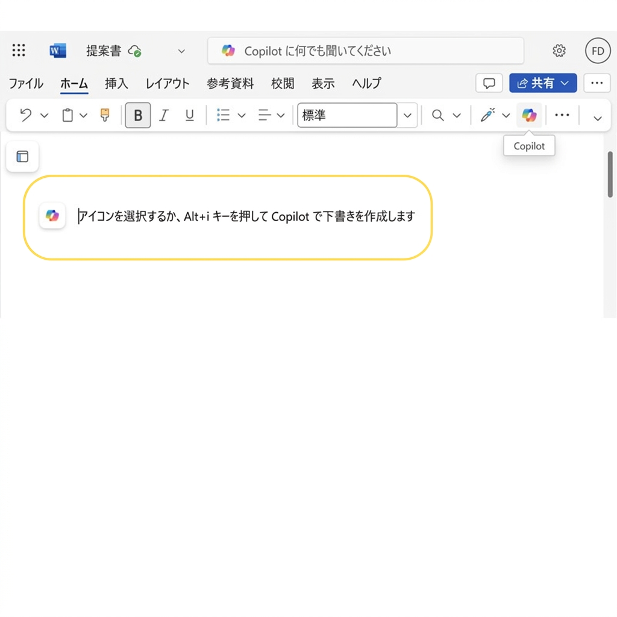Expand the find options chevron

click(x=457, y=115)
